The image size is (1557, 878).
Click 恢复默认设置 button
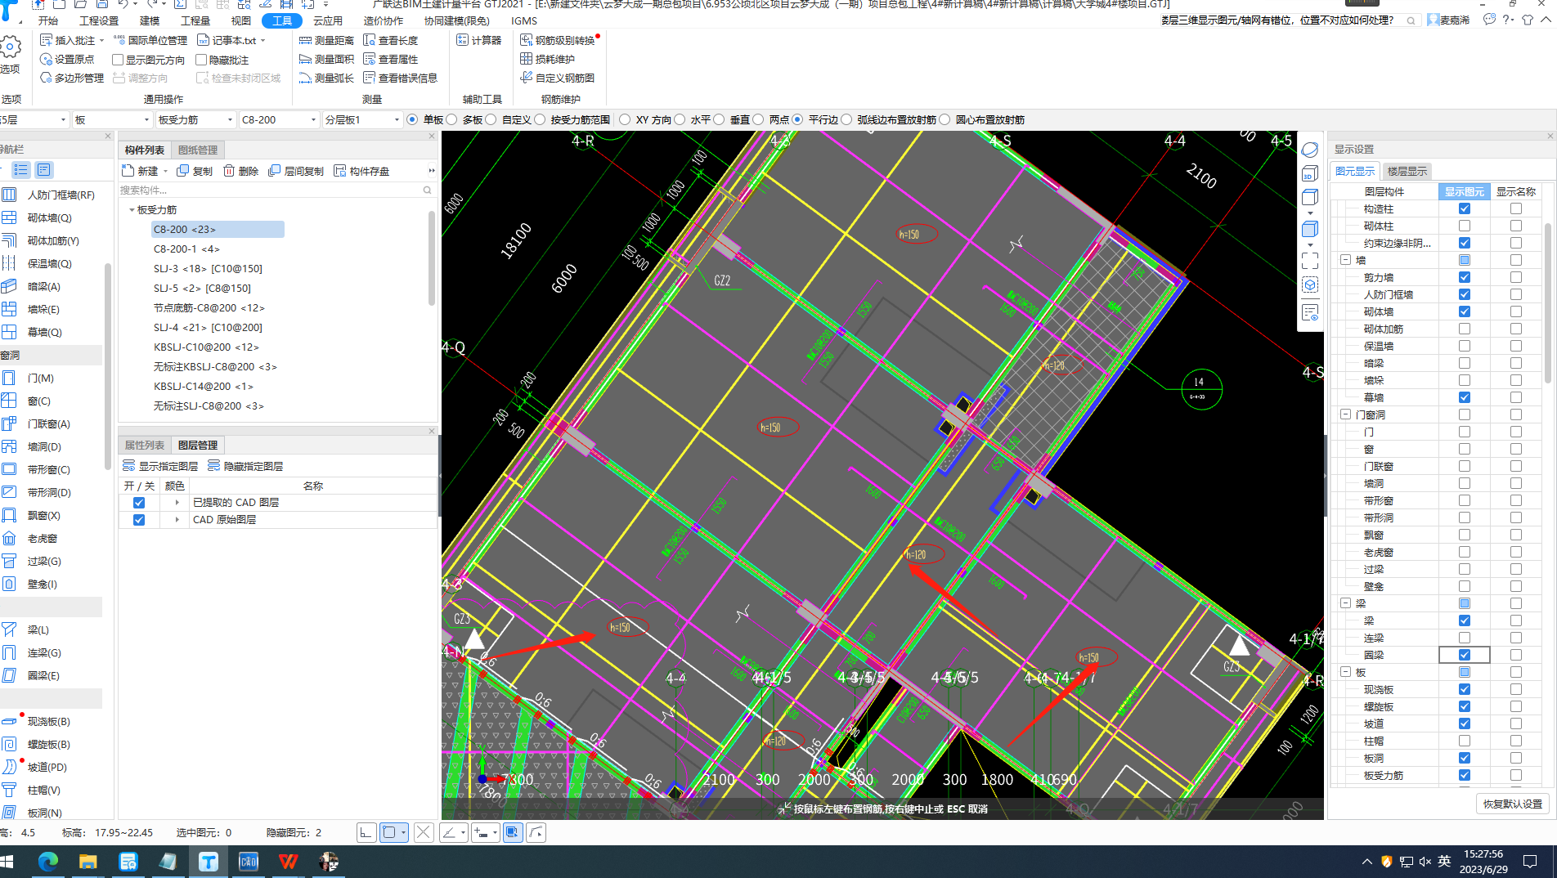pos(1513,804)
